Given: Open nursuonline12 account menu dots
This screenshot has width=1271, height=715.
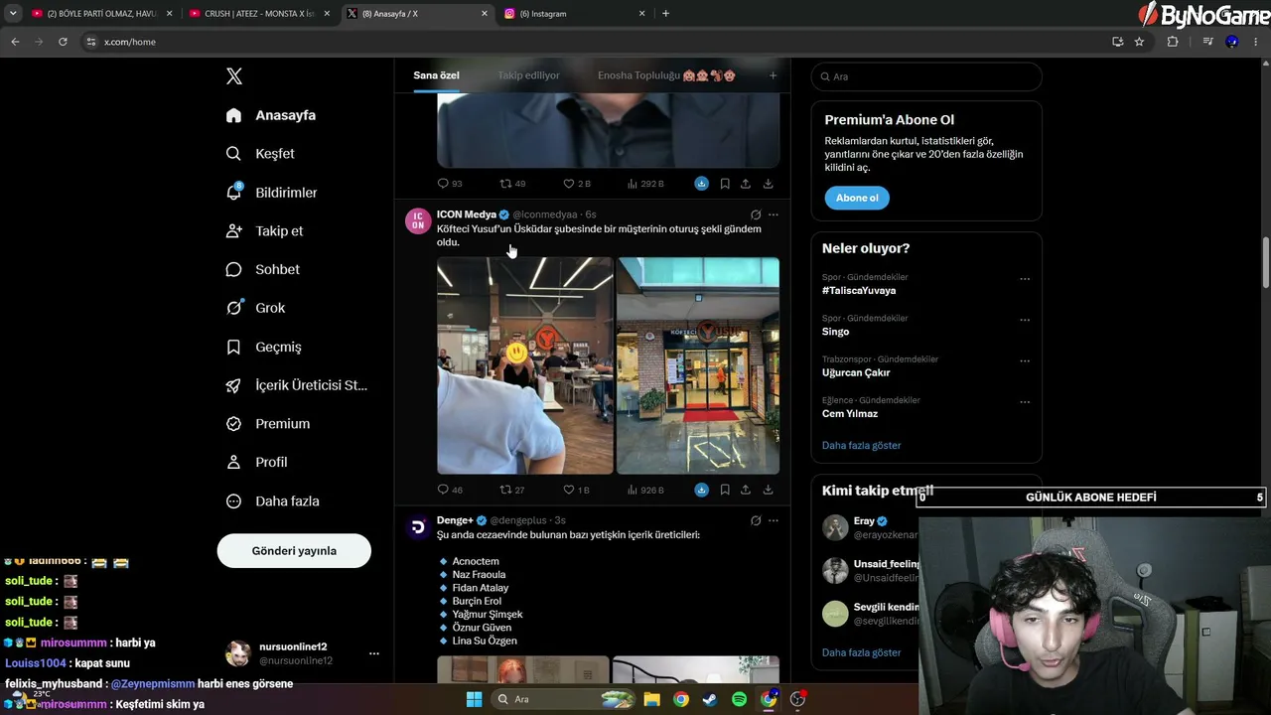Looking at the screenshot, I should pos(374,653).
